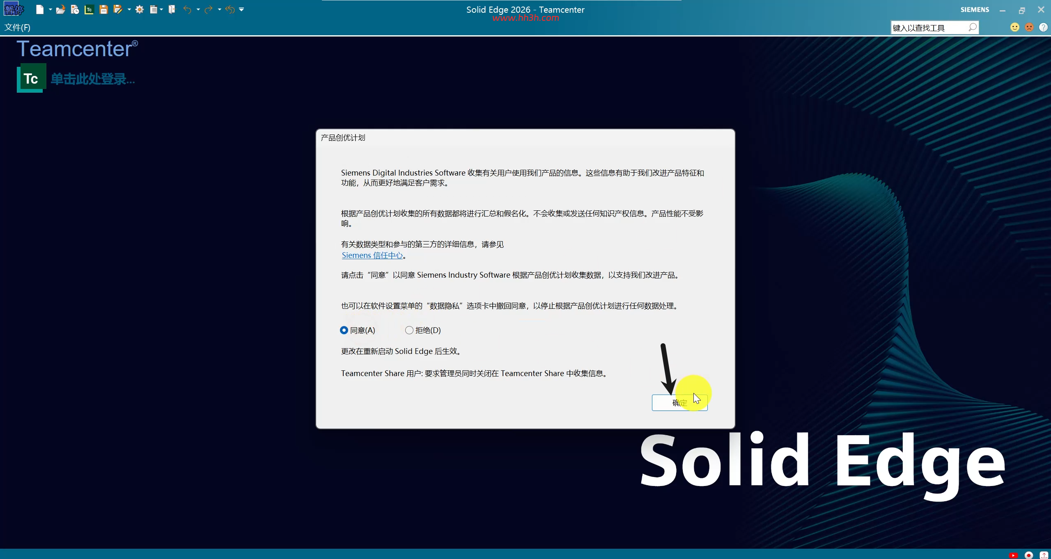Click the Open folder icon
The height and width of the screenshot is (559, 1051).
61,9
